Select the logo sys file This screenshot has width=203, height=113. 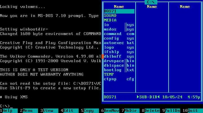coord(119,47)
